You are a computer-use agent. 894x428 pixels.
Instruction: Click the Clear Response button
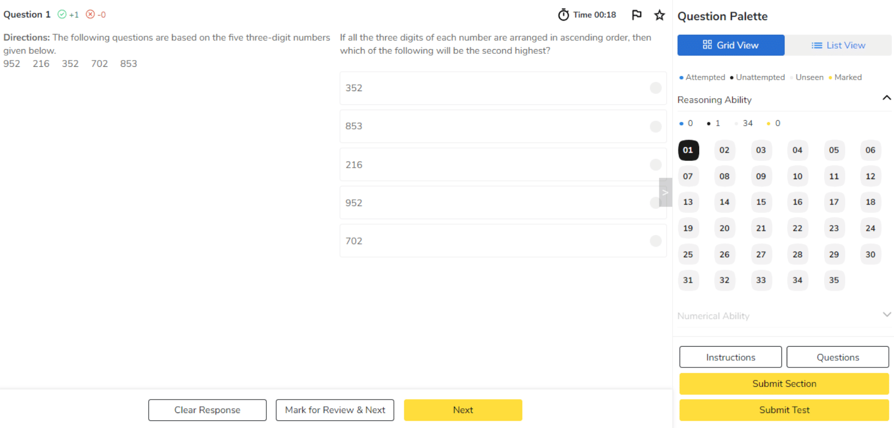(207, 410)
